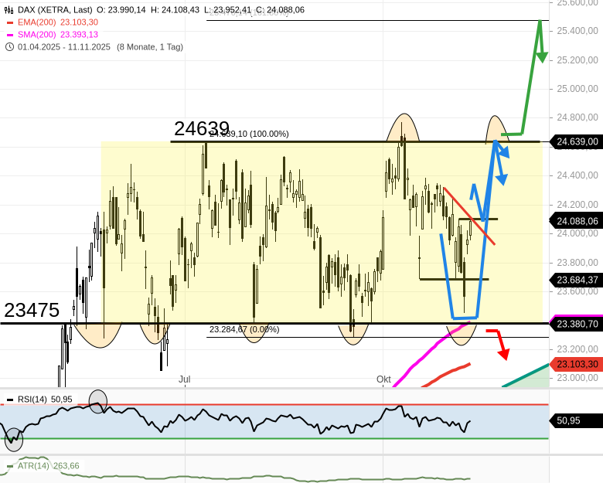
Task: Click the clock icon beside the date range
Action: (9, 46)
